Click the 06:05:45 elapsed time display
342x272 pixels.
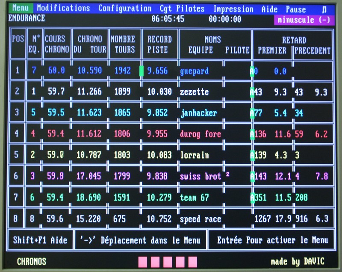tap(168, 19)
